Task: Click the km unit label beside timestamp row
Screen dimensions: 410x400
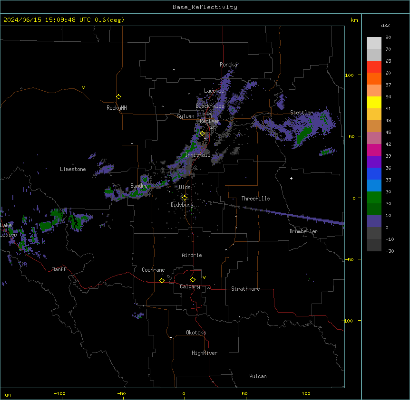Action: click(354, 20)
